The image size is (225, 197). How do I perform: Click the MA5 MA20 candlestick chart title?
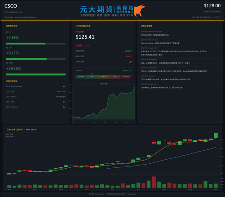click(x=22, y=130)
